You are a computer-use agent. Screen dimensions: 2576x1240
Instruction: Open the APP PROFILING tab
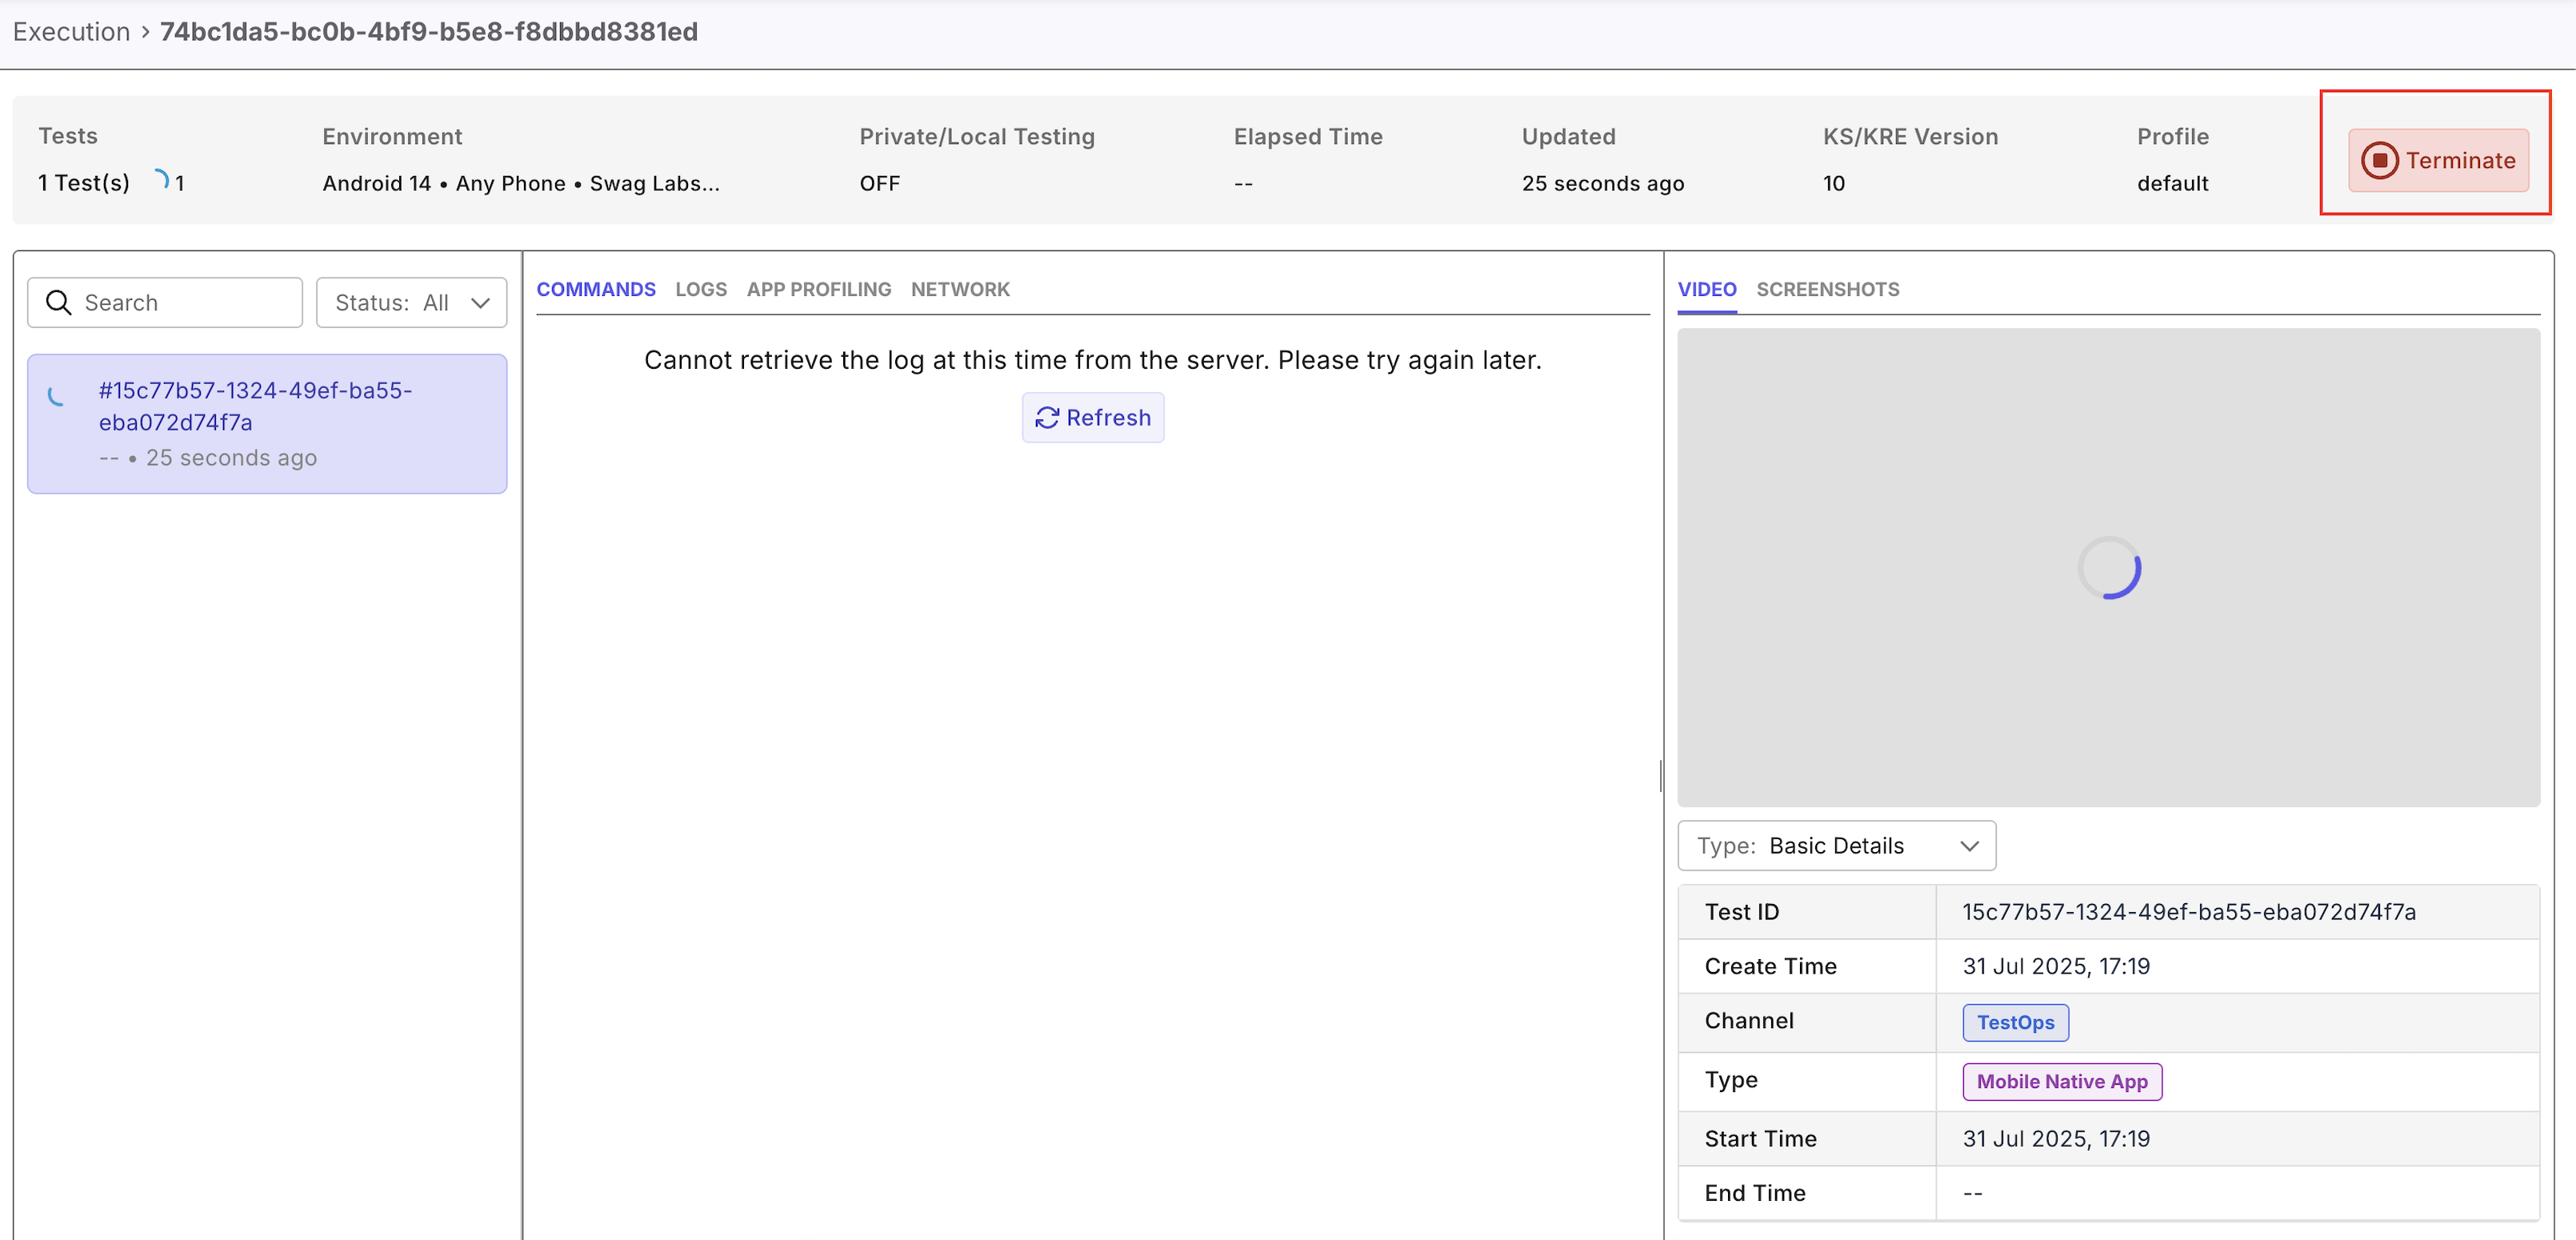tap(818, 289)
